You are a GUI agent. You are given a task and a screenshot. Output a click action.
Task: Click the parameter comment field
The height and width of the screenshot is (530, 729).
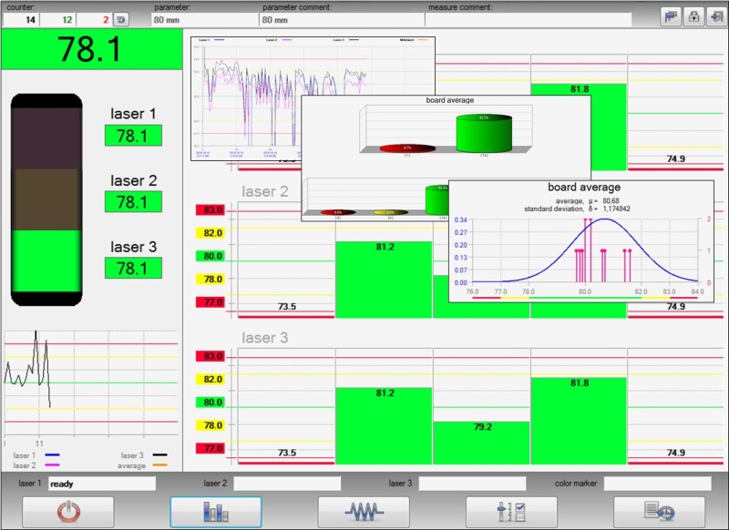click(x=342, y=19)
